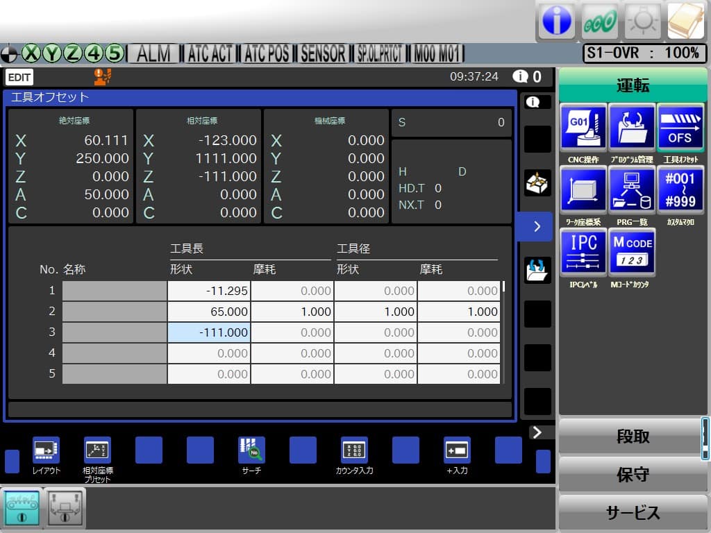The image size is (711, 533).
Task: Open the PRG一覧 program list
Action: coord(633,189)
